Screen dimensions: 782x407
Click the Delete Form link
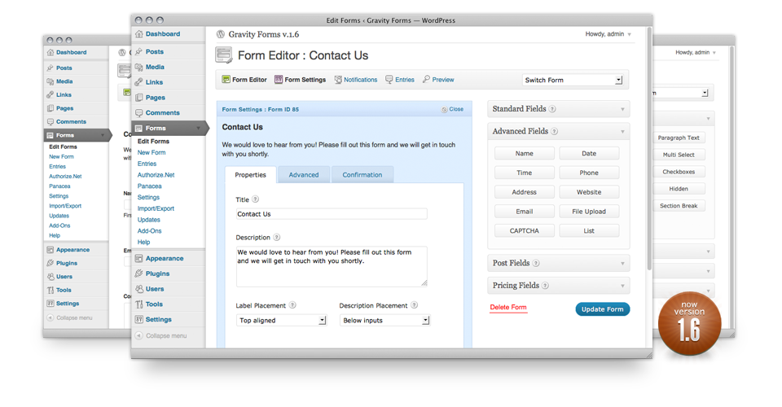[508, 308]
